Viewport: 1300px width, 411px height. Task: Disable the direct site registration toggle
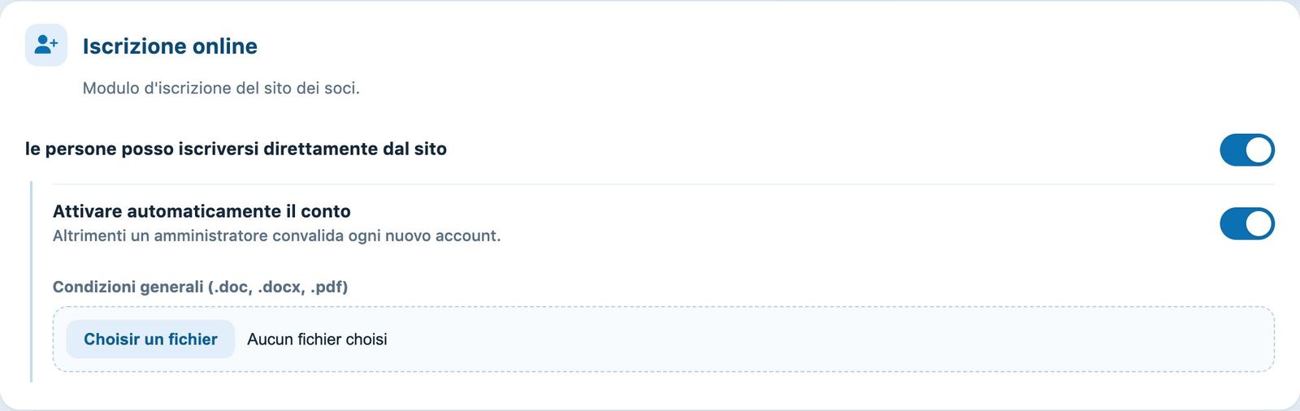point(1246,149)
